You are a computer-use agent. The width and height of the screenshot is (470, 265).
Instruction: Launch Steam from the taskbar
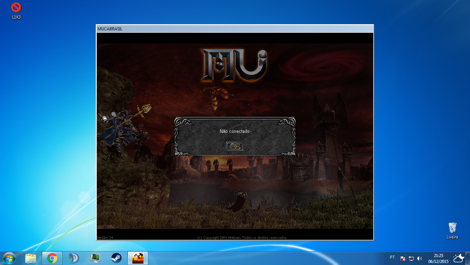tap(116, 258)
